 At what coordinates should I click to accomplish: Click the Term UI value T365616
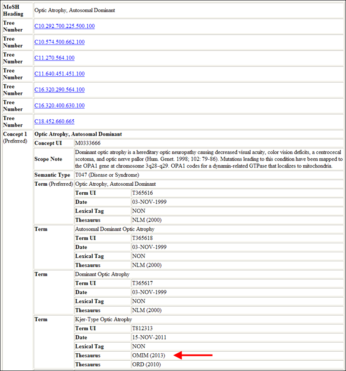coord(142,193)
